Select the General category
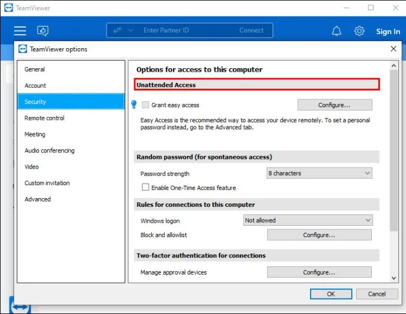 pos(71,69)
